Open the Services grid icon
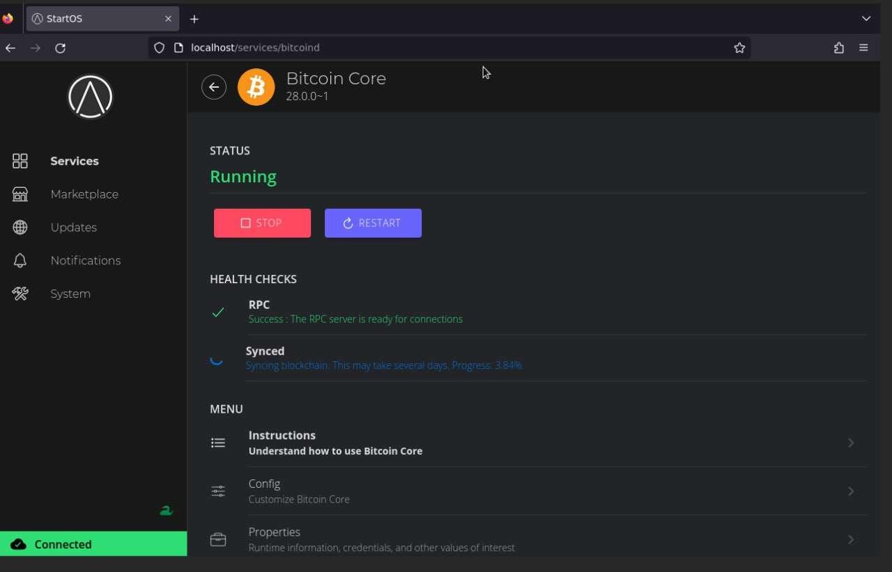This screenshot has width=892, height=572. [x=20, y=161]
